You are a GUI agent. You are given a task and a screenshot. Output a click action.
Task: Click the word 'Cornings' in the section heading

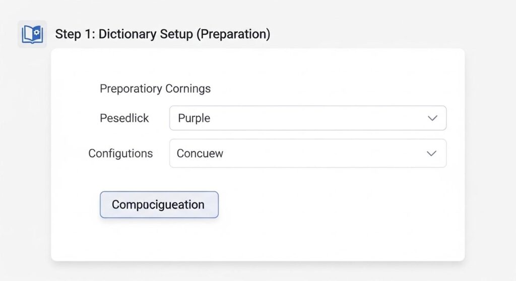pyautogui.click(x=187, y=89)
